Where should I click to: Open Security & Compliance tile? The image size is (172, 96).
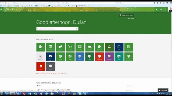point(129,57)
